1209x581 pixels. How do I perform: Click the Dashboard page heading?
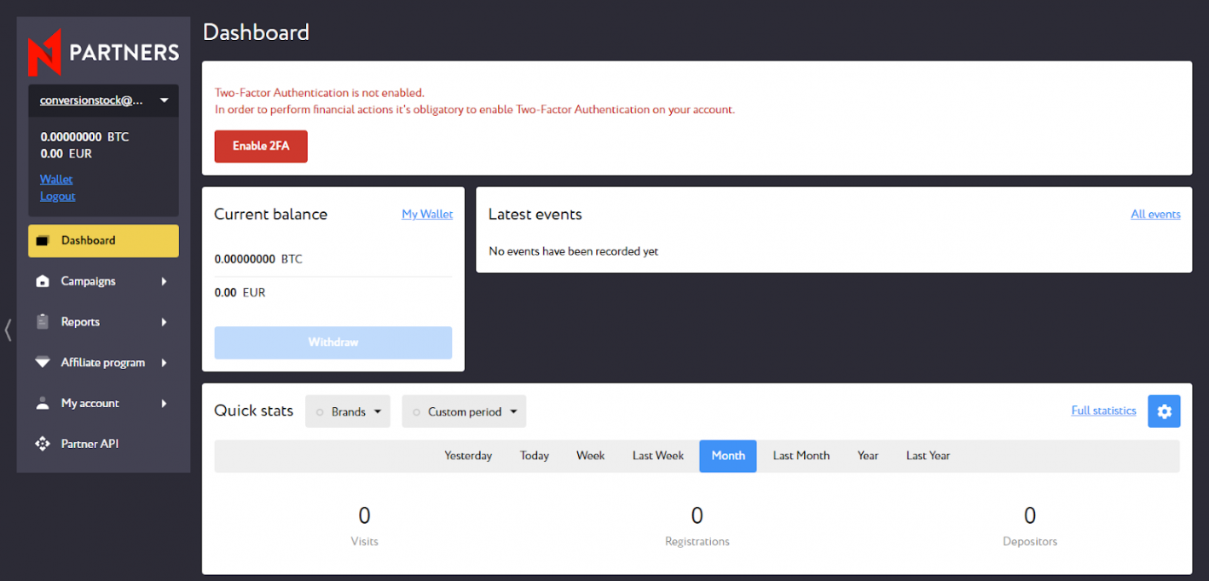(x=256, y=32)
